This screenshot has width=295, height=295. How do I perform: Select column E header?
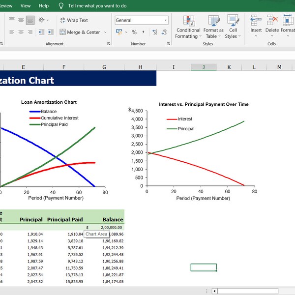coord(23,67)
